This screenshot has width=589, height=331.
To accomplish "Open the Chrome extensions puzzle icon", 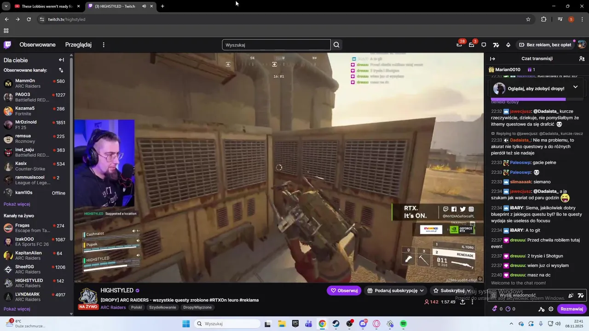I will [543, 19].
